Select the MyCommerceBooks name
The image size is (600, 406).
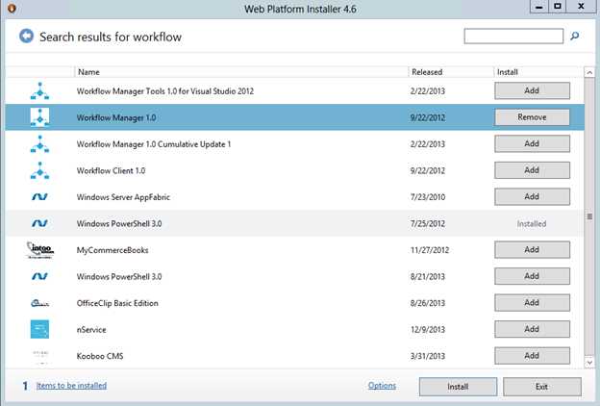click(112, 250)
